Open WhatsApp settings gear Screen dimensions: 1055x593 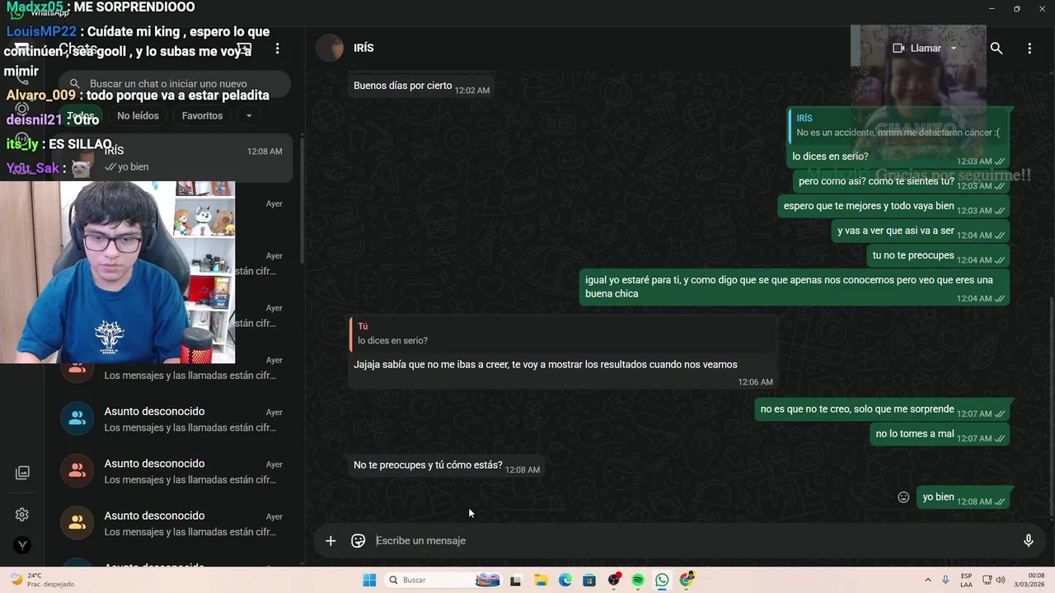point(22,515)
